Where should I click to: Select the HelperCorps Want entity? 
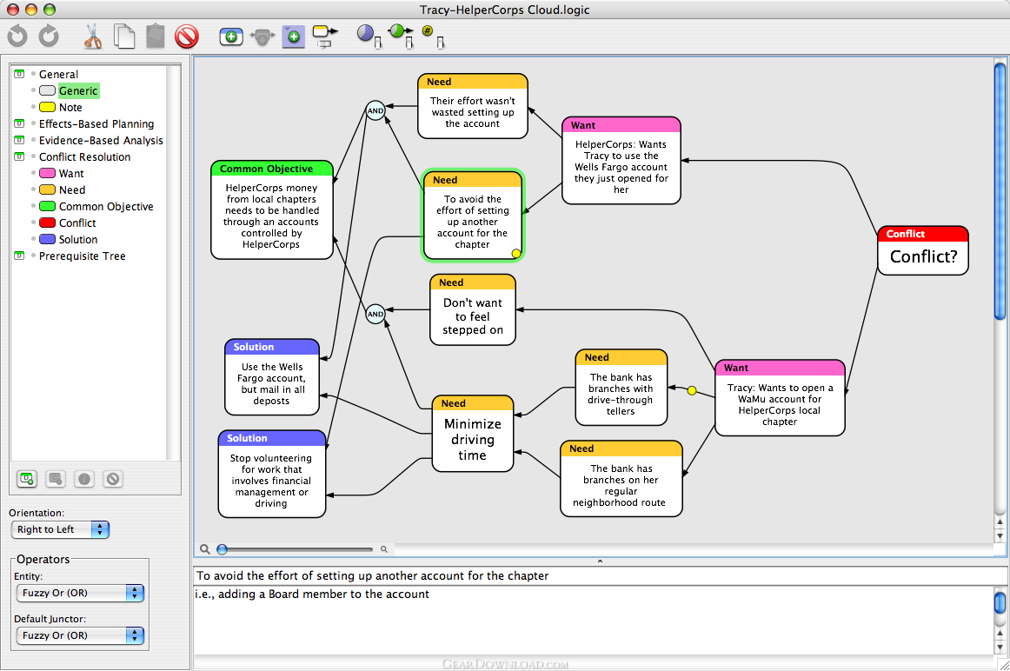621,160
